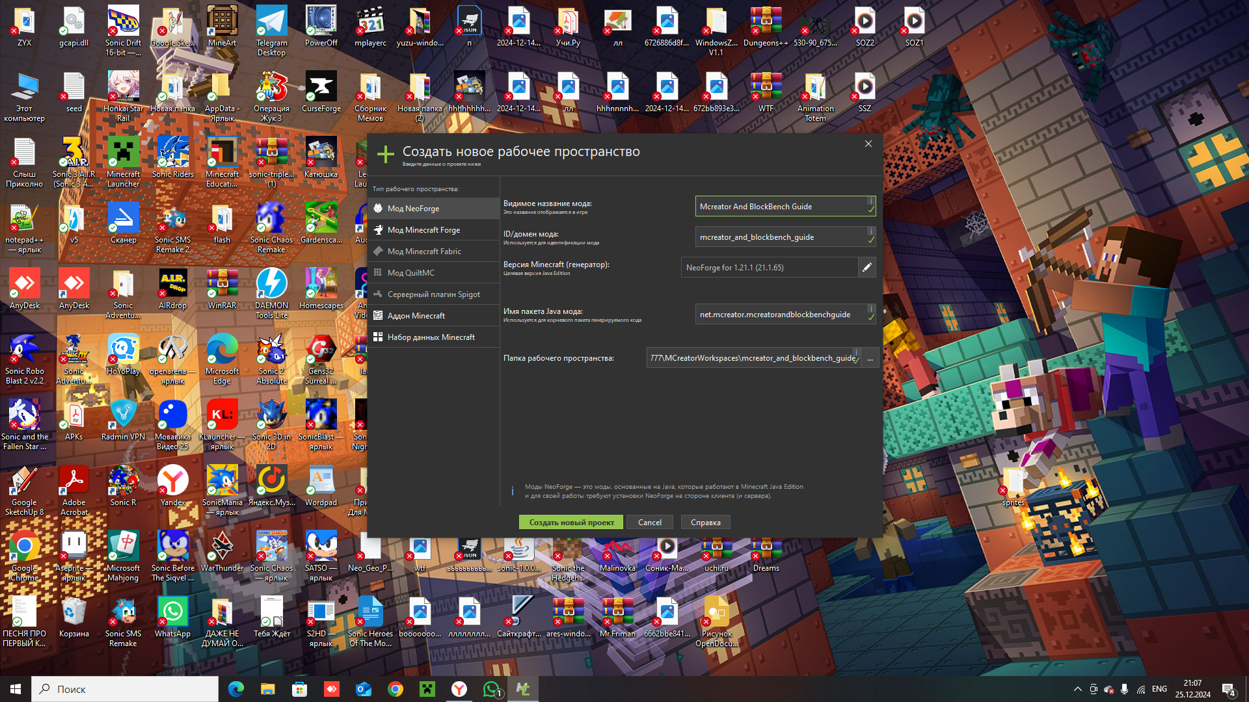Show hidden system tray icons
The height and width of the screenshot is (702, 1249).
coord(1077,689)
